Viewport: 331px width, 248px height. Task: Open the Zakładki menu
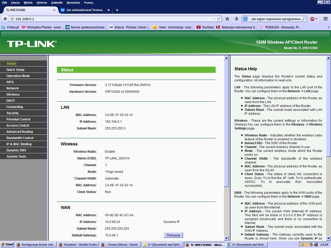coord(57,3)
